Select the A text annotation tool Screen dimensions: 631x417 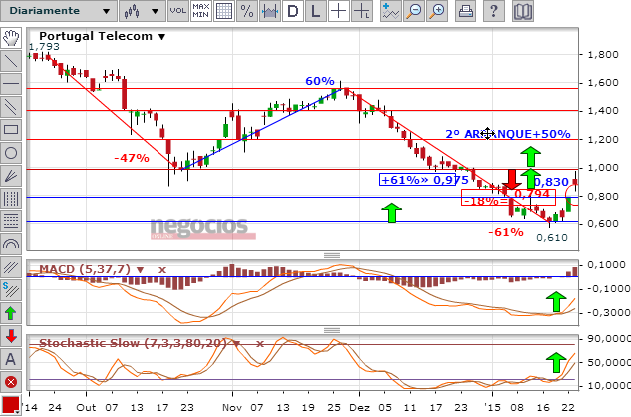[x=11, y=359]
